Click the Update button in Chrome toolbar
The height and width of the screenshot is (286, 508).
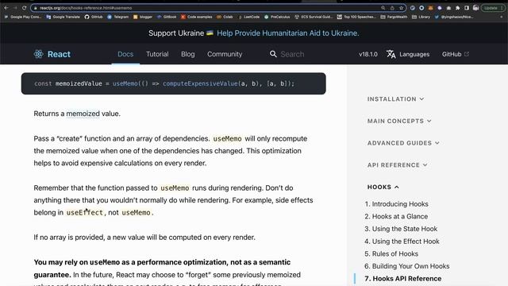pyautogui.click(x=493, y=8)
